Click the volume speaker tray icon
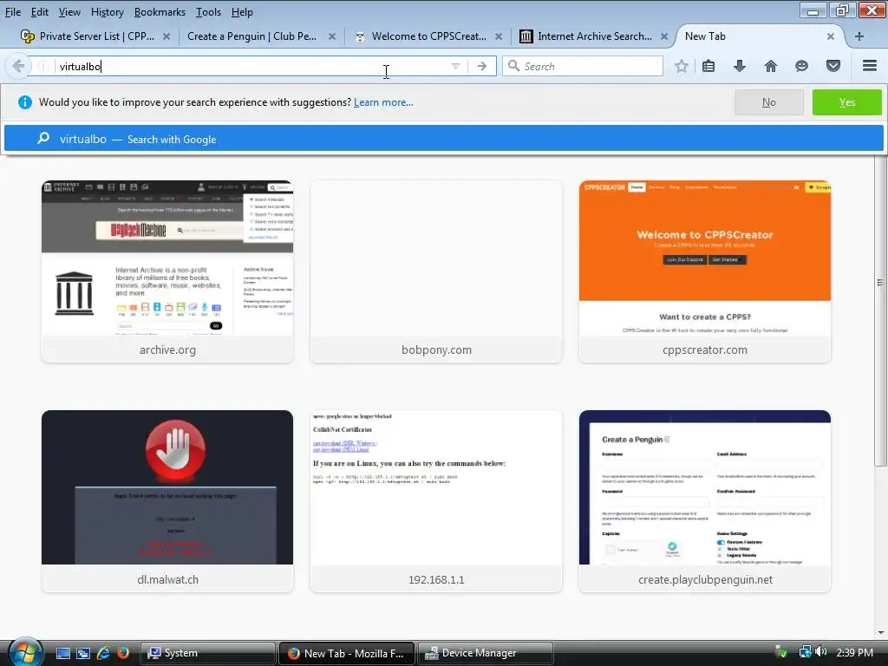The width and height of the screenshot is (888, 666). 820,652
